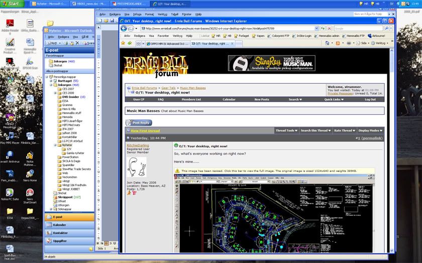
Task: Click the Delete X icon in Outlook toolbar
Action: (77, 43)
